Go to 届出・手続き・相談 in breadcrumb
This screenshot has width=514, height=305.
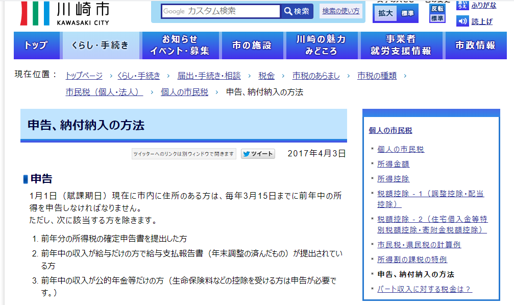[209, 76]
